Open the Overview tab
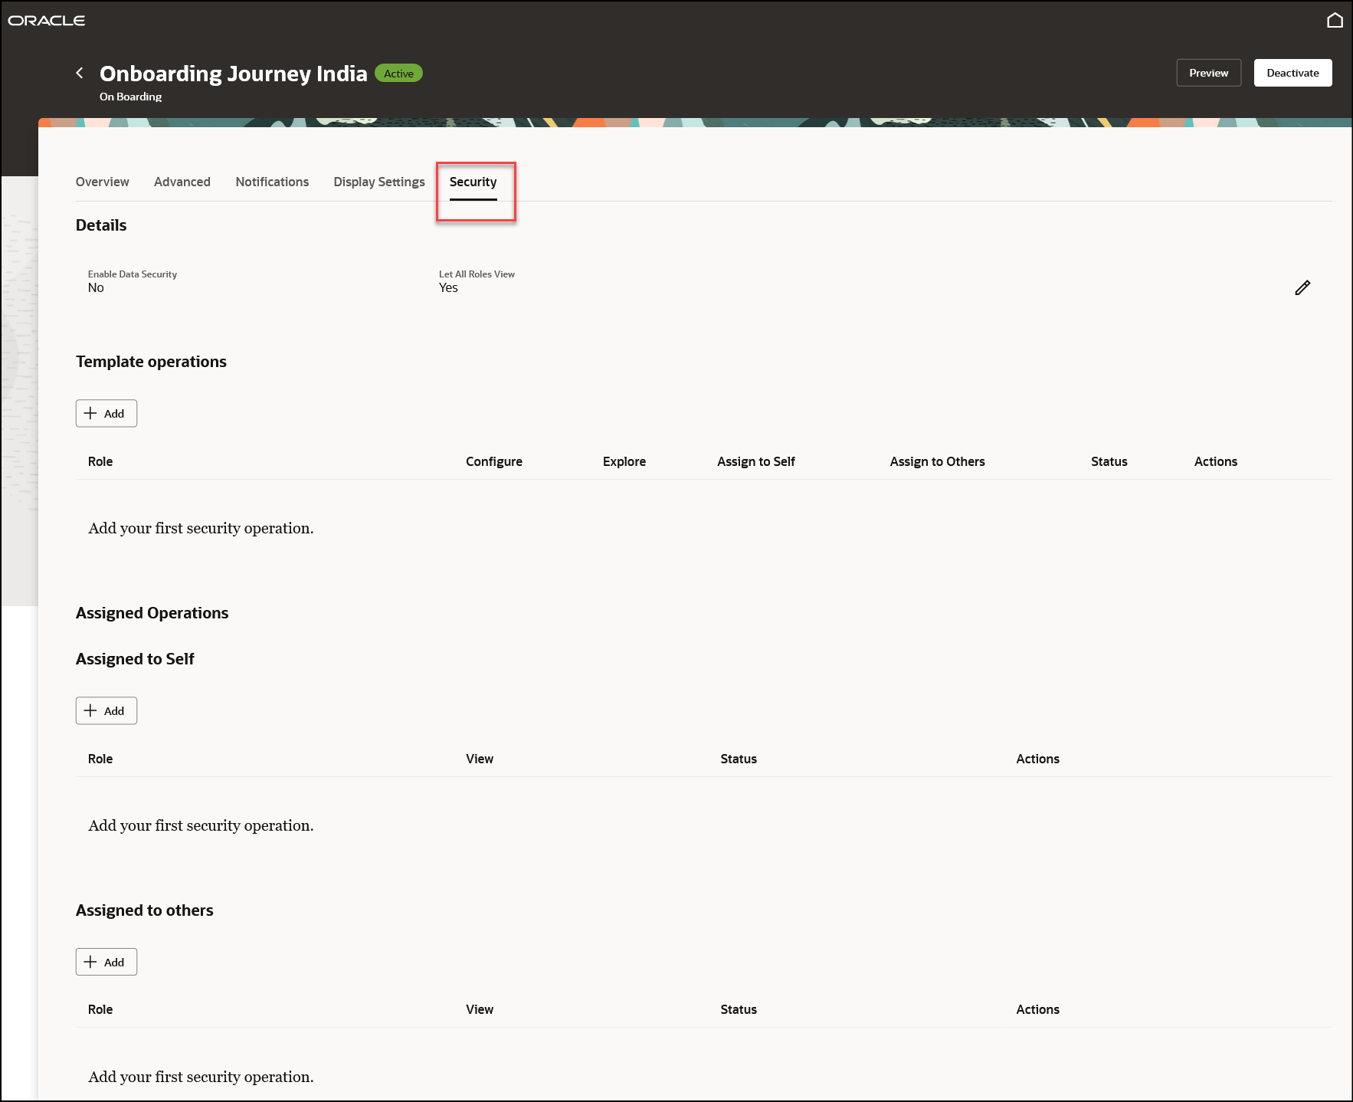The image size is (1353, 1102). pyautogui.click(x=103, y=182)
